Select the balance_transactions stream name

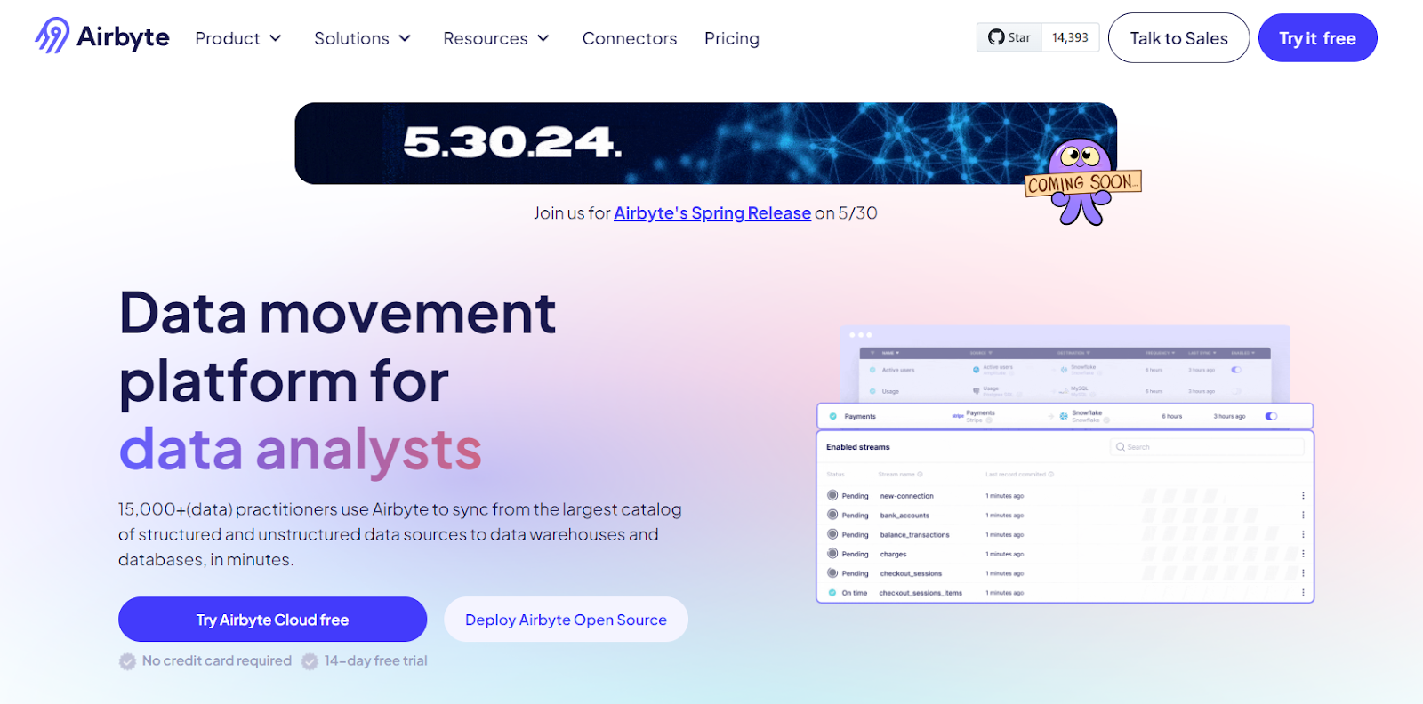pos(914,535)
